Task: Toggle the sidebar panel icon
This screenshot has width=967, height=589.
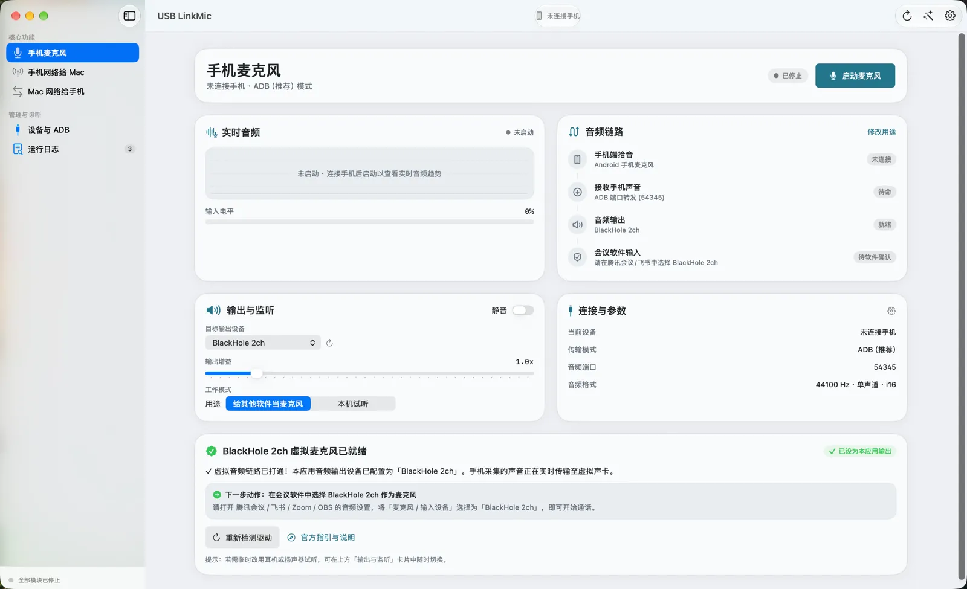Action: [129, 16]
